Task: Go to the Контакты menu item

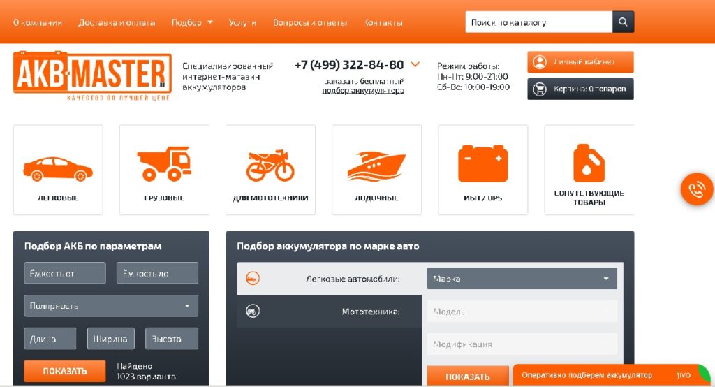Action: pyautogui.click(x=383, y=22)
